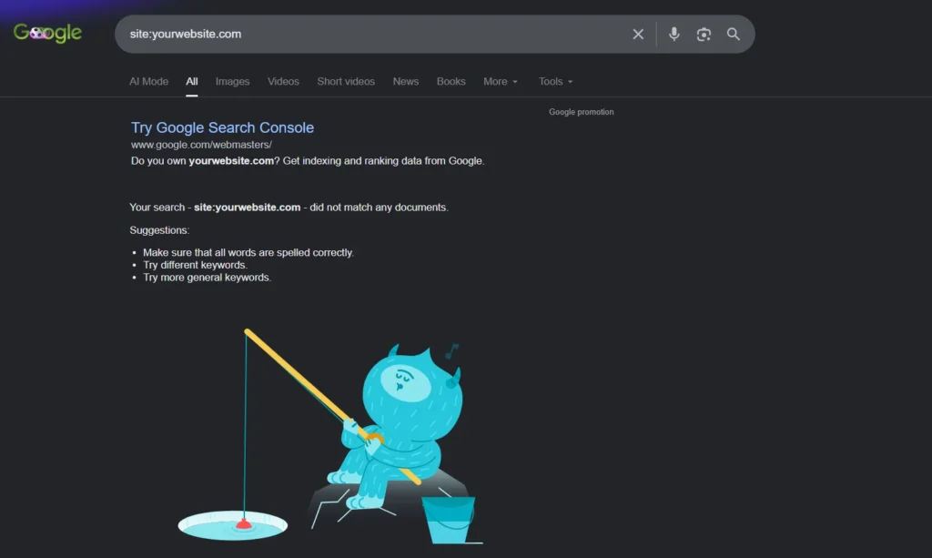Click the Suggestions: heading text
This screenshot has height=558, width=932.
[x=159, y=230]
